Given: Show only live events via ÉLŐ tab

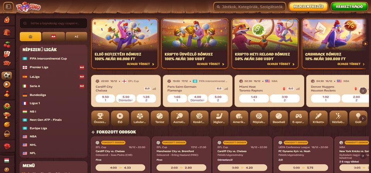Looking at the screenshot, I should click(53, 37).
